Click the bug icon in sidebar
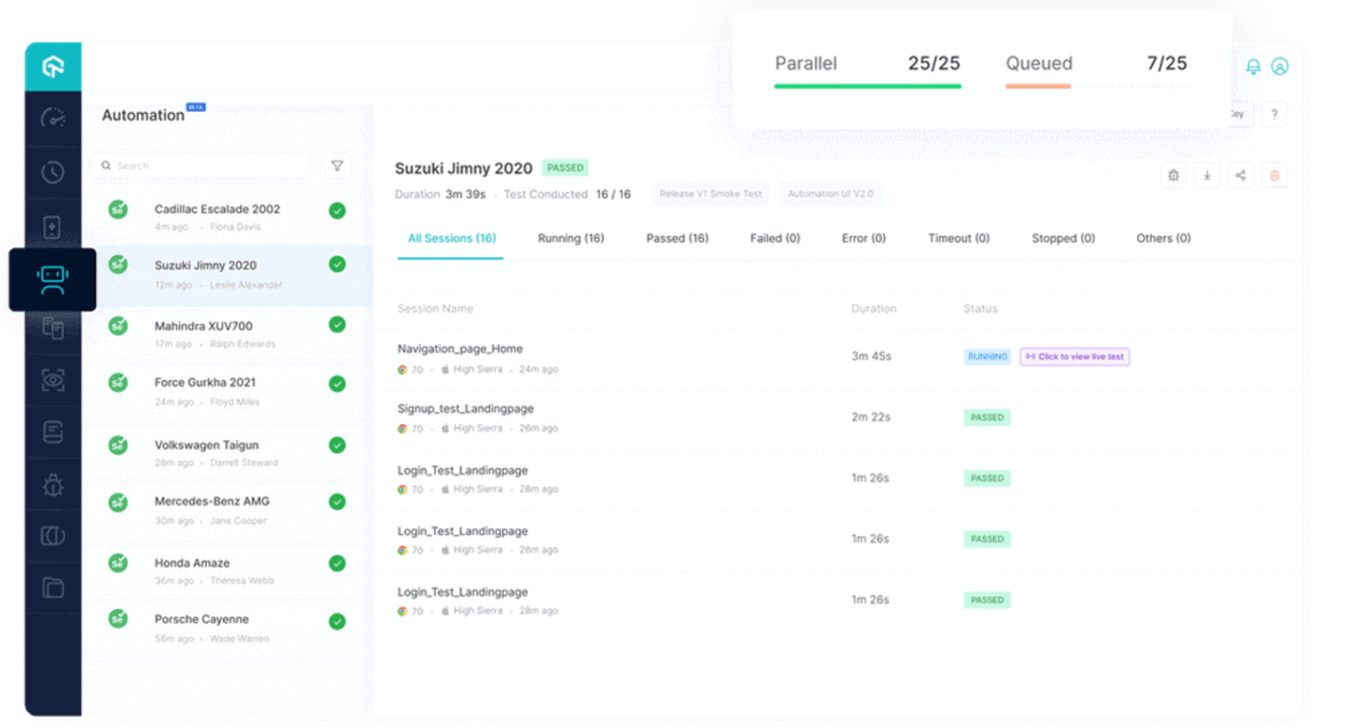This screenshot has height=727, width=1346. click(x=53, y=484)
